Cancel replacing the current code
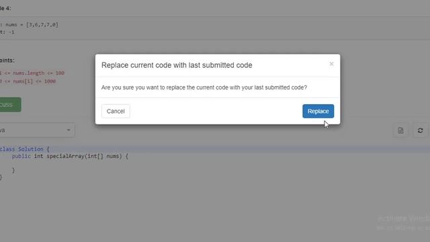 [x=116, y=111]
